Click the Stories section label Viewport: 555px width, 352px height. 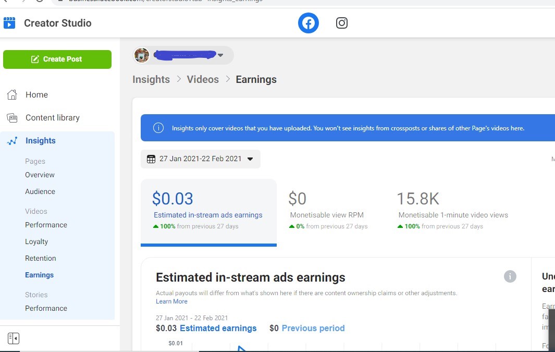36,295
